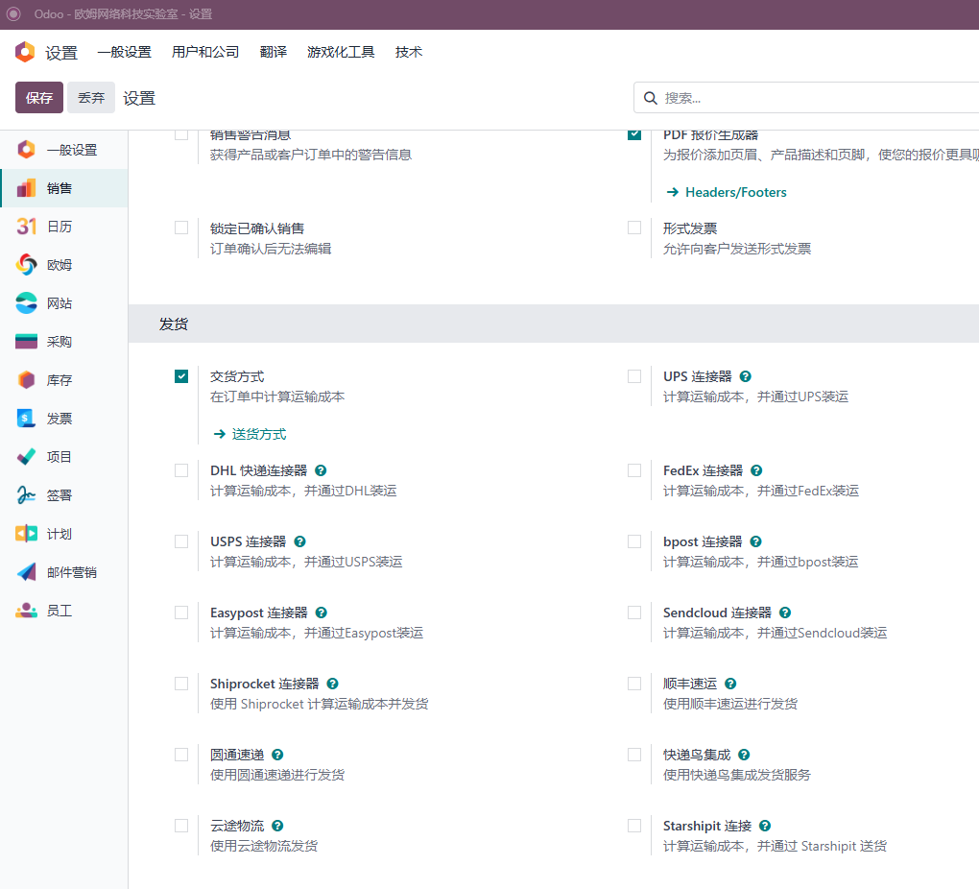Enable 快递鸟集成 checkbox
Image resolution: width=979 pixels, height=889 pixels.
[634, 755]
